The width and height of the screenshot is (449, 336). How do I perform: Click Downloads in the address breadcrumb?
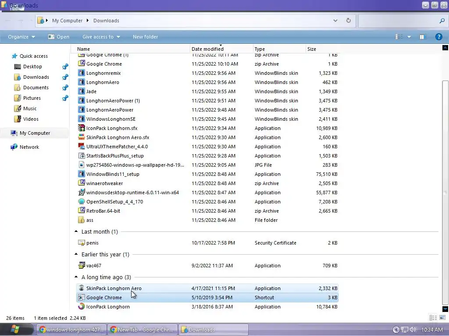[106, 21]
